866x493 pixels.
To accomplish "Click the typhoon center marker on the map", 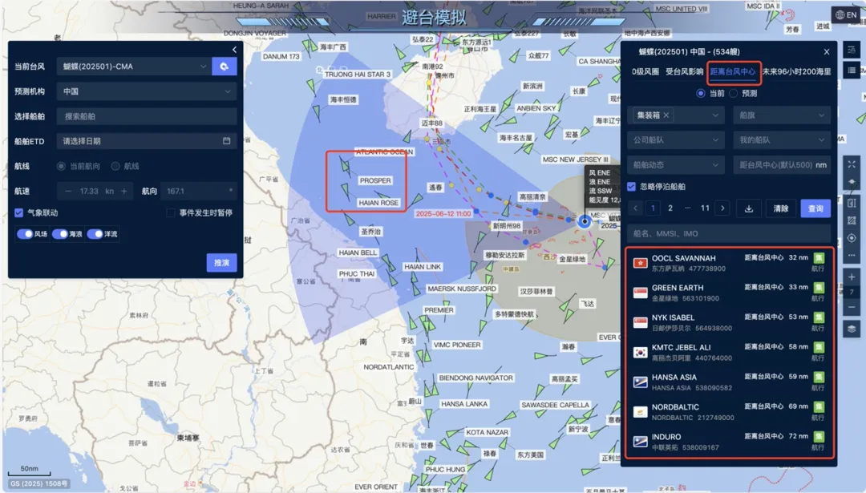I will coord(585,220).
